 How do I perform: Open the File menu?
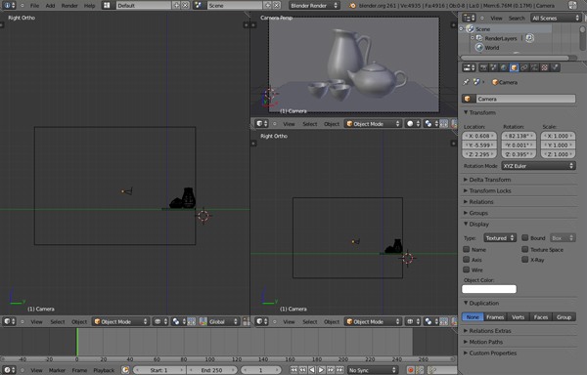34,6
